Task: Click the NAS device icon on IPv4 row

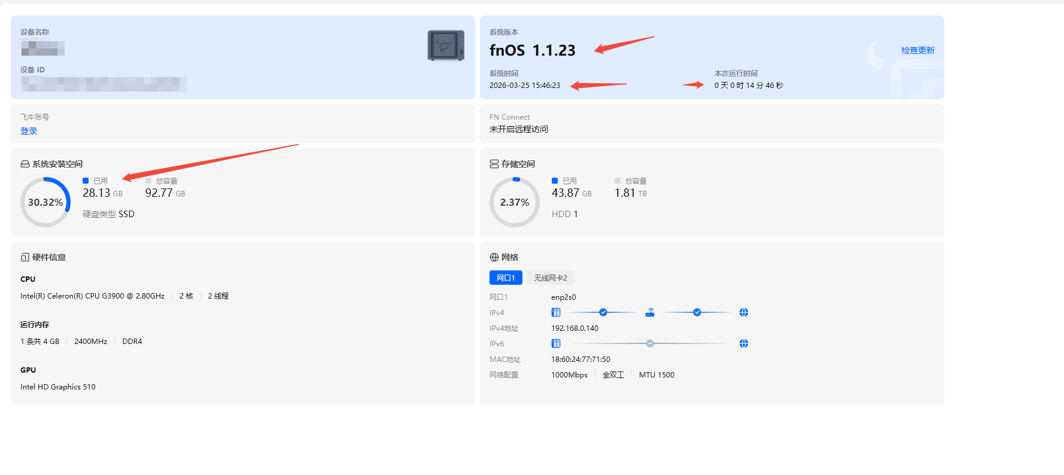Action: click(x=556, y=312)
